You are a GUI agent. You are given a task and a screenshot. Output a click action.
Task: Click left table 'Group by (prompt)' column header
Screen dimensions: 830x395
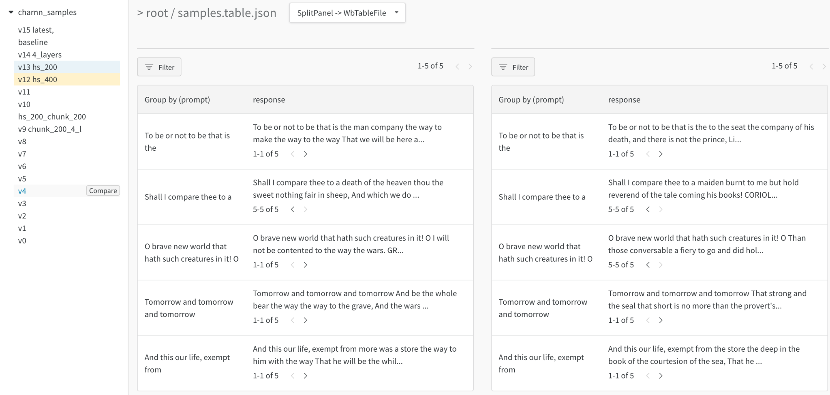click(x=177, y=100)
